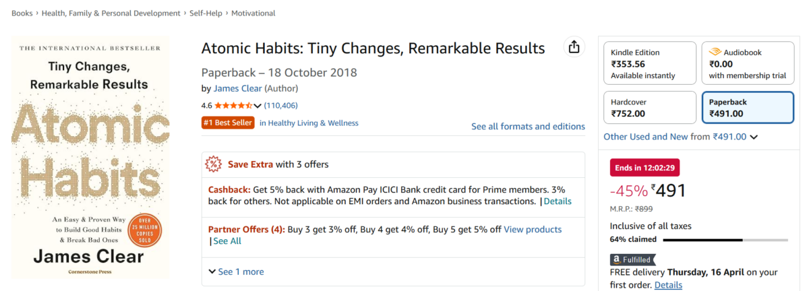Click the Audible audiobook logo icon

(715, 53)
